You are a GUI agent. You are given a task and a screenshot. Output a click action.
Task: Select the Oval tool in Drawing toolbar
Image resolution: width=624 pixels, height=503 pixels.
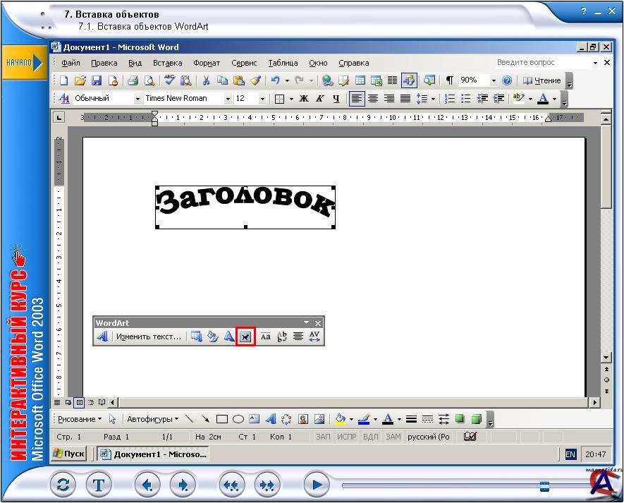[x=238, y=419]
